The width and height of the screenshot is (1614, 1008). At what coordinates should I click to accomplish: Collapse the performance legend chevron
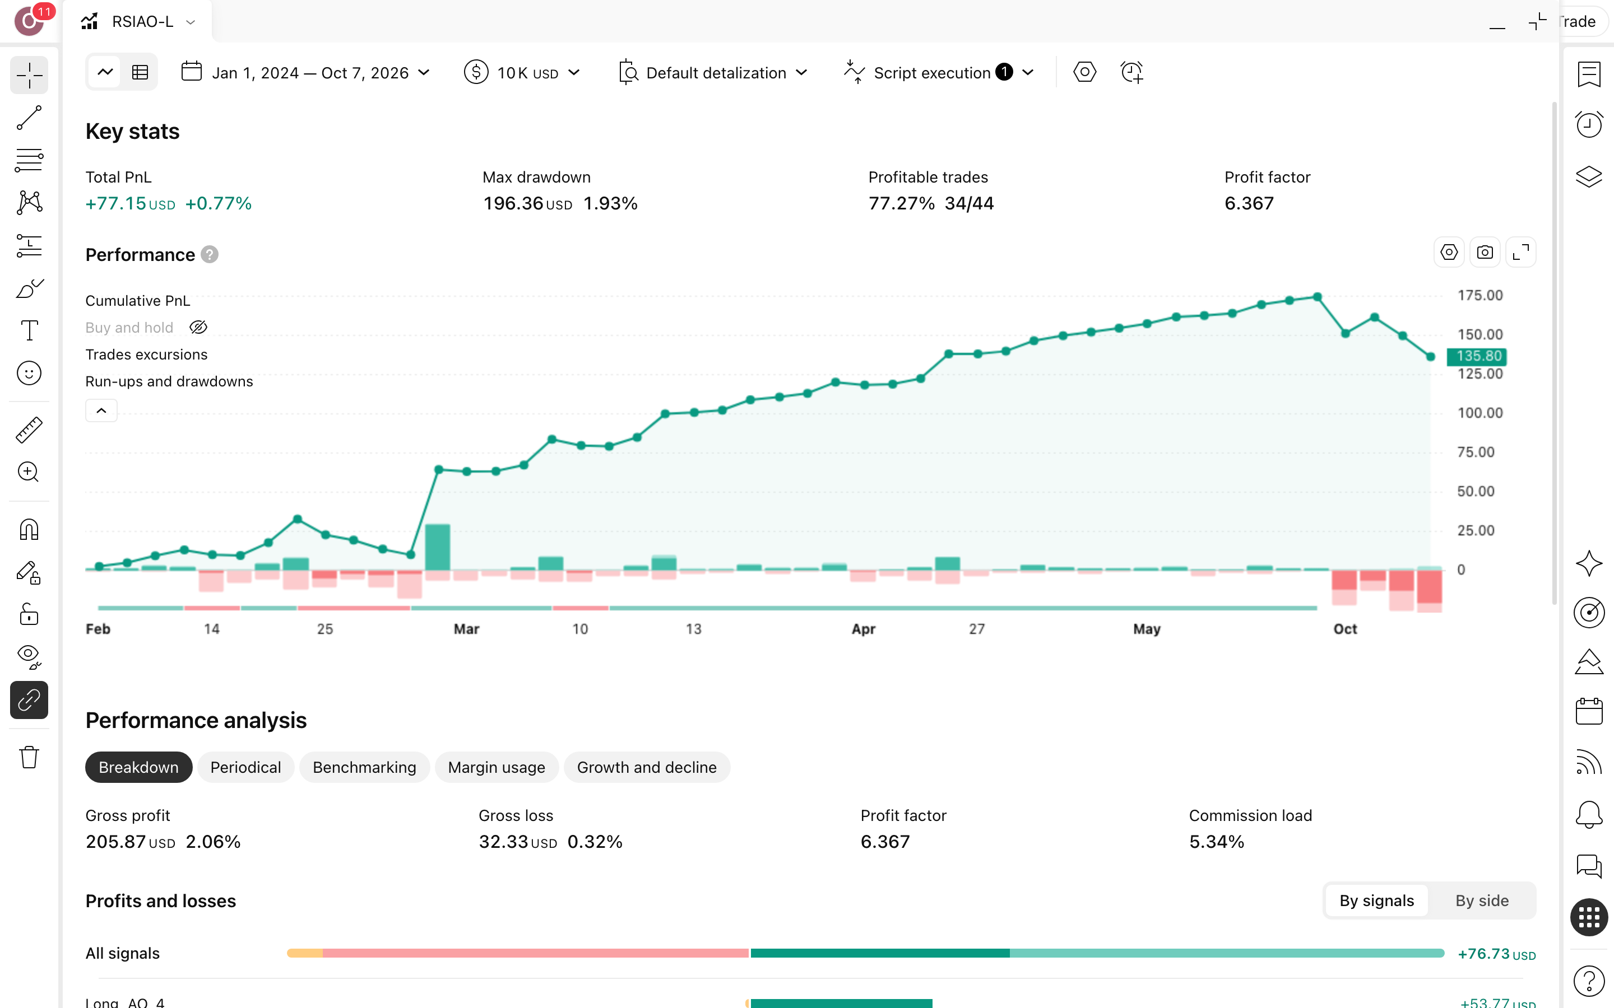point(101,410)
